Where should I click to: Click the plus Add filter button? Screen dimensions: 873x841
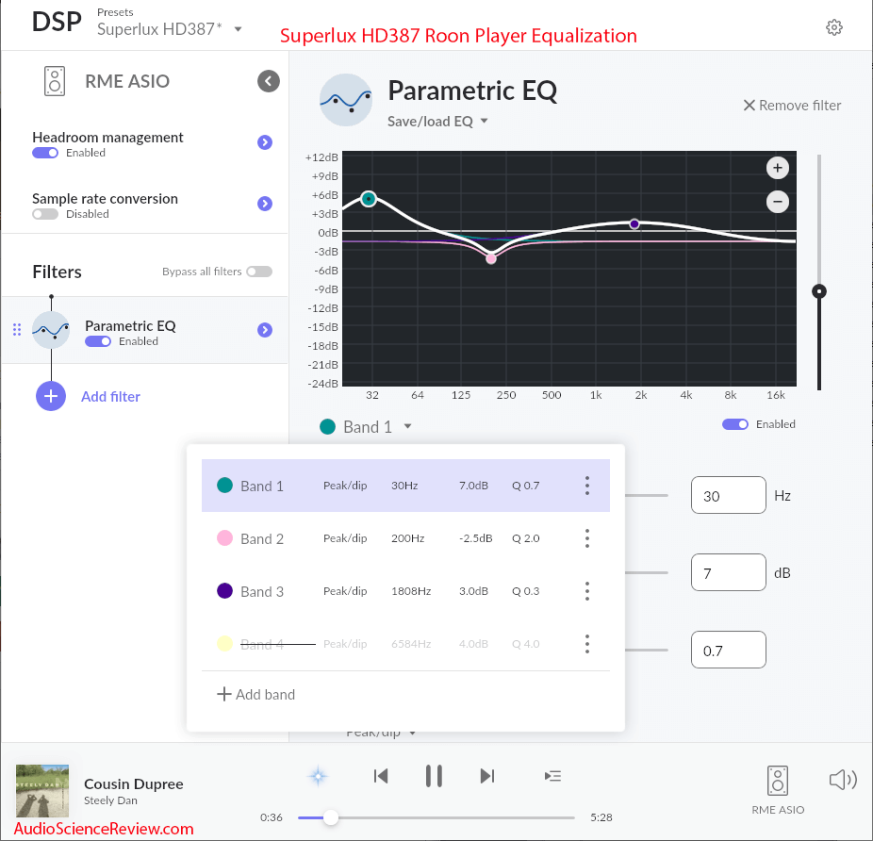point(51,397)
